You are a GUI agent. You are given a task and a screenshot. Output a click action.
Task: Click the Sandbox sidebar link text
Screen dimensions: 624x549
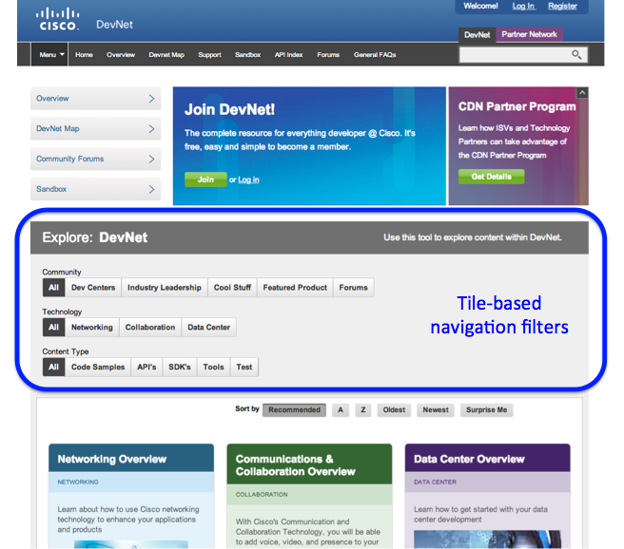pyautogui.click(x=51, y=189)
